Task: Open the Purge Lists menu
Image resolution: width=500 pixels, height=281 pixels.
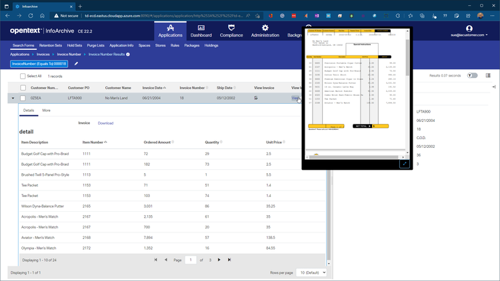Action: 95,45
